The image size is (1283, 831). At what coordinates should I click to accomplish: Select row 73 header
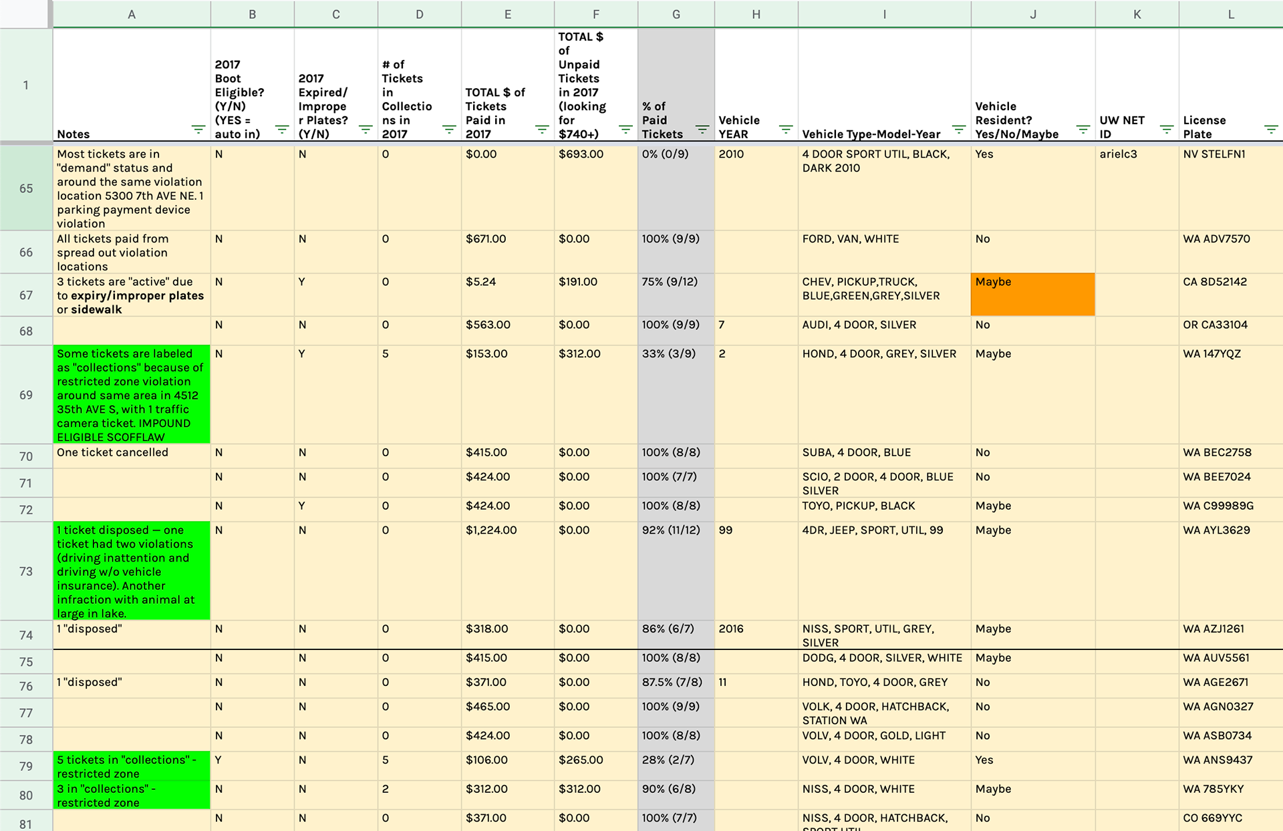(26, 571)
